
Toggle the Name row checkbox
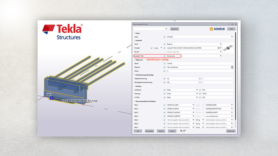164,63
